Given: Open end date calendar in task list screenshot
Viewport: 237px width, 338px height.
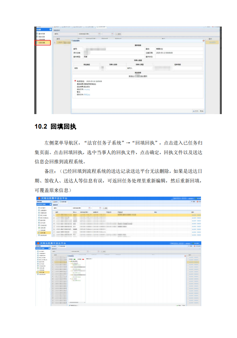Looking at the screenshot, I should (x=100, y=208).
